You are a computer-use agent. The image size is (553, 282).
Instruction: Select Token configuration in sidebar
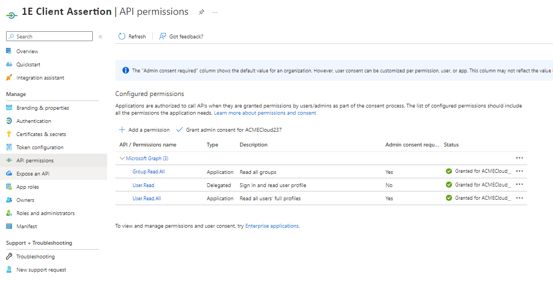click(x=40, y=148)
